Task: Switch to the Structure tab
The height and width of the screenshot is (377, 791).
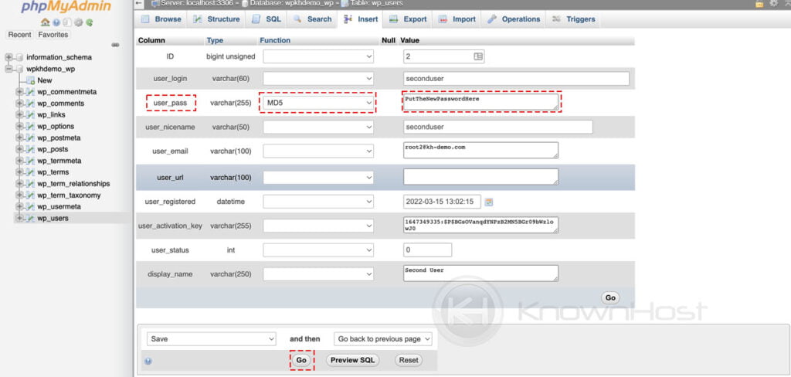Action: click(217, 19)
